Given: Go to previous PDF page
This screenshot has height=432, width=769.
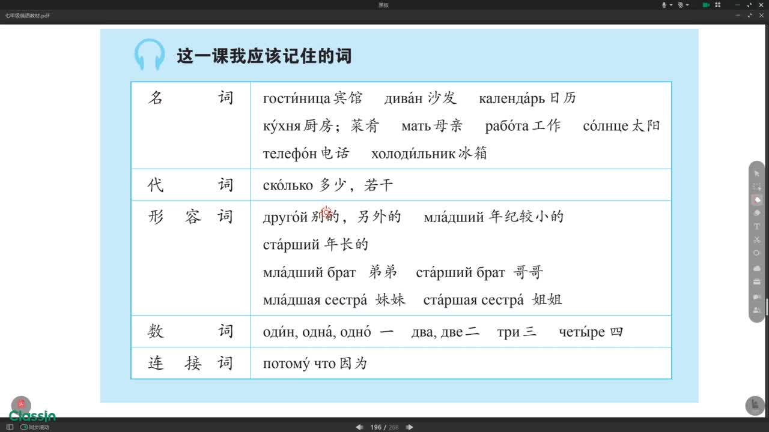Looking at the screenshot, I should point(359,427).
